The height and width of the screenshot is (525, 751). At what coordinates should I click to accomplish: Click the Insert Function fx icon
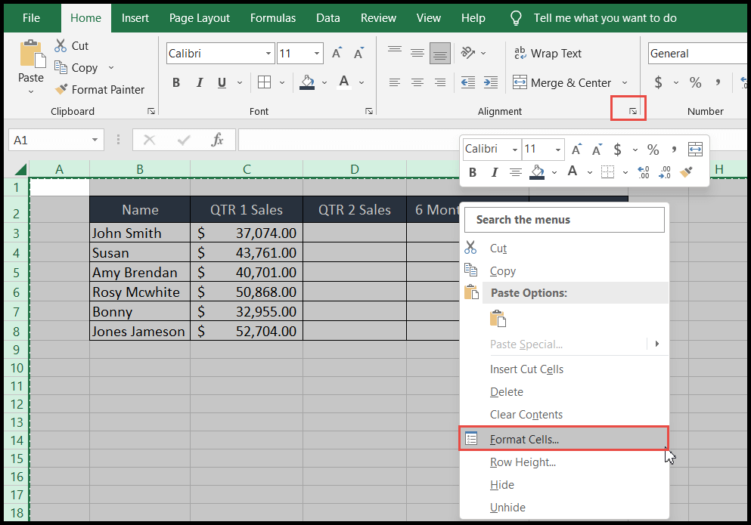pyautogui.click(x=219, y=140)
